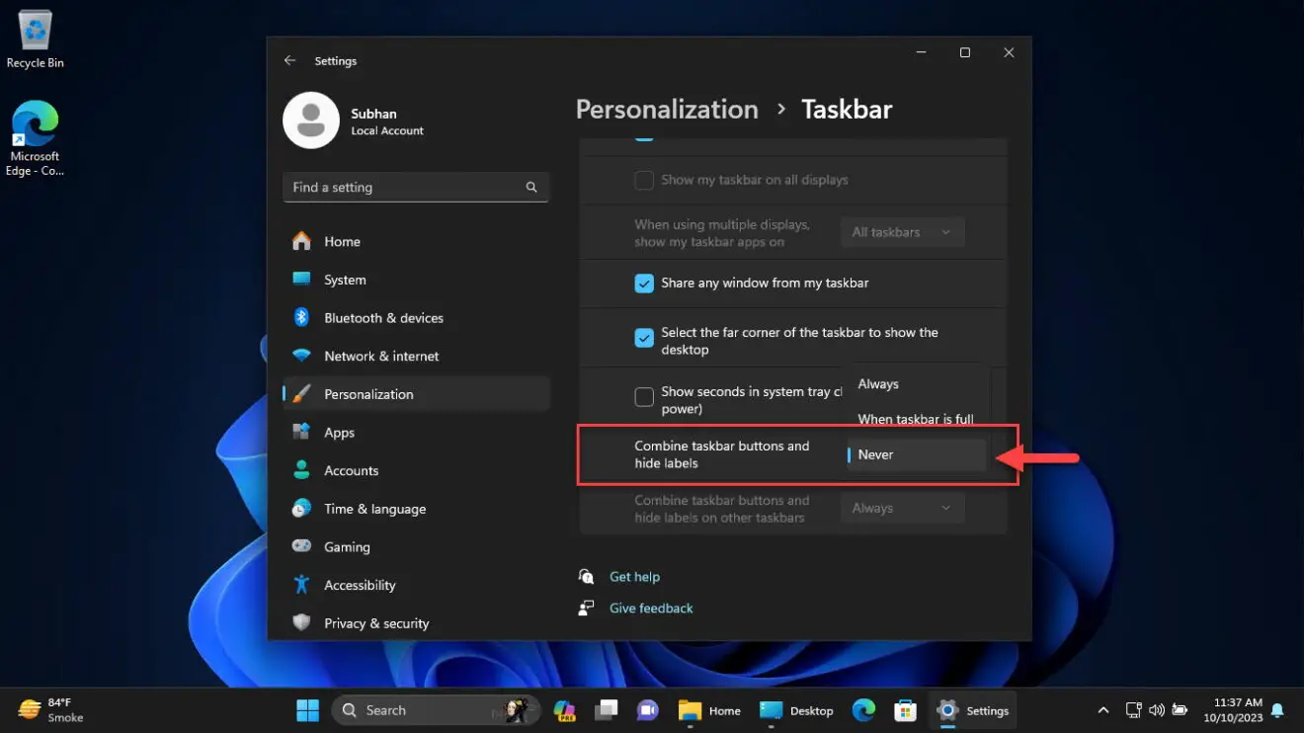Switch to System settings section
This screenshot has width=1304, height=733.
[x=346, y=280]
